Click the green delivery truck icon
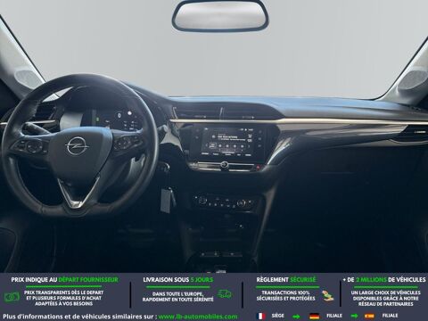This screenshot has width=428, height=321. [225, 294]
